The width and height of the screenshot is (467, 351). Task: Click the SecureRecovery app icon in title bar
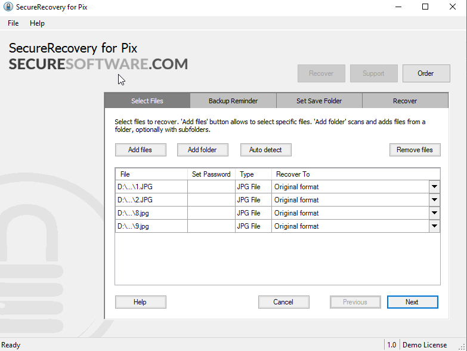[x=8, y=7]
